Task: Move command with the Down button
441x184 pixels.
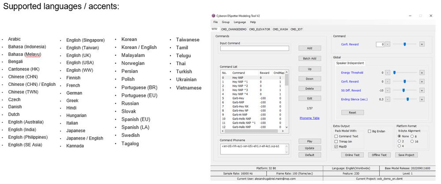Action: 309,79
